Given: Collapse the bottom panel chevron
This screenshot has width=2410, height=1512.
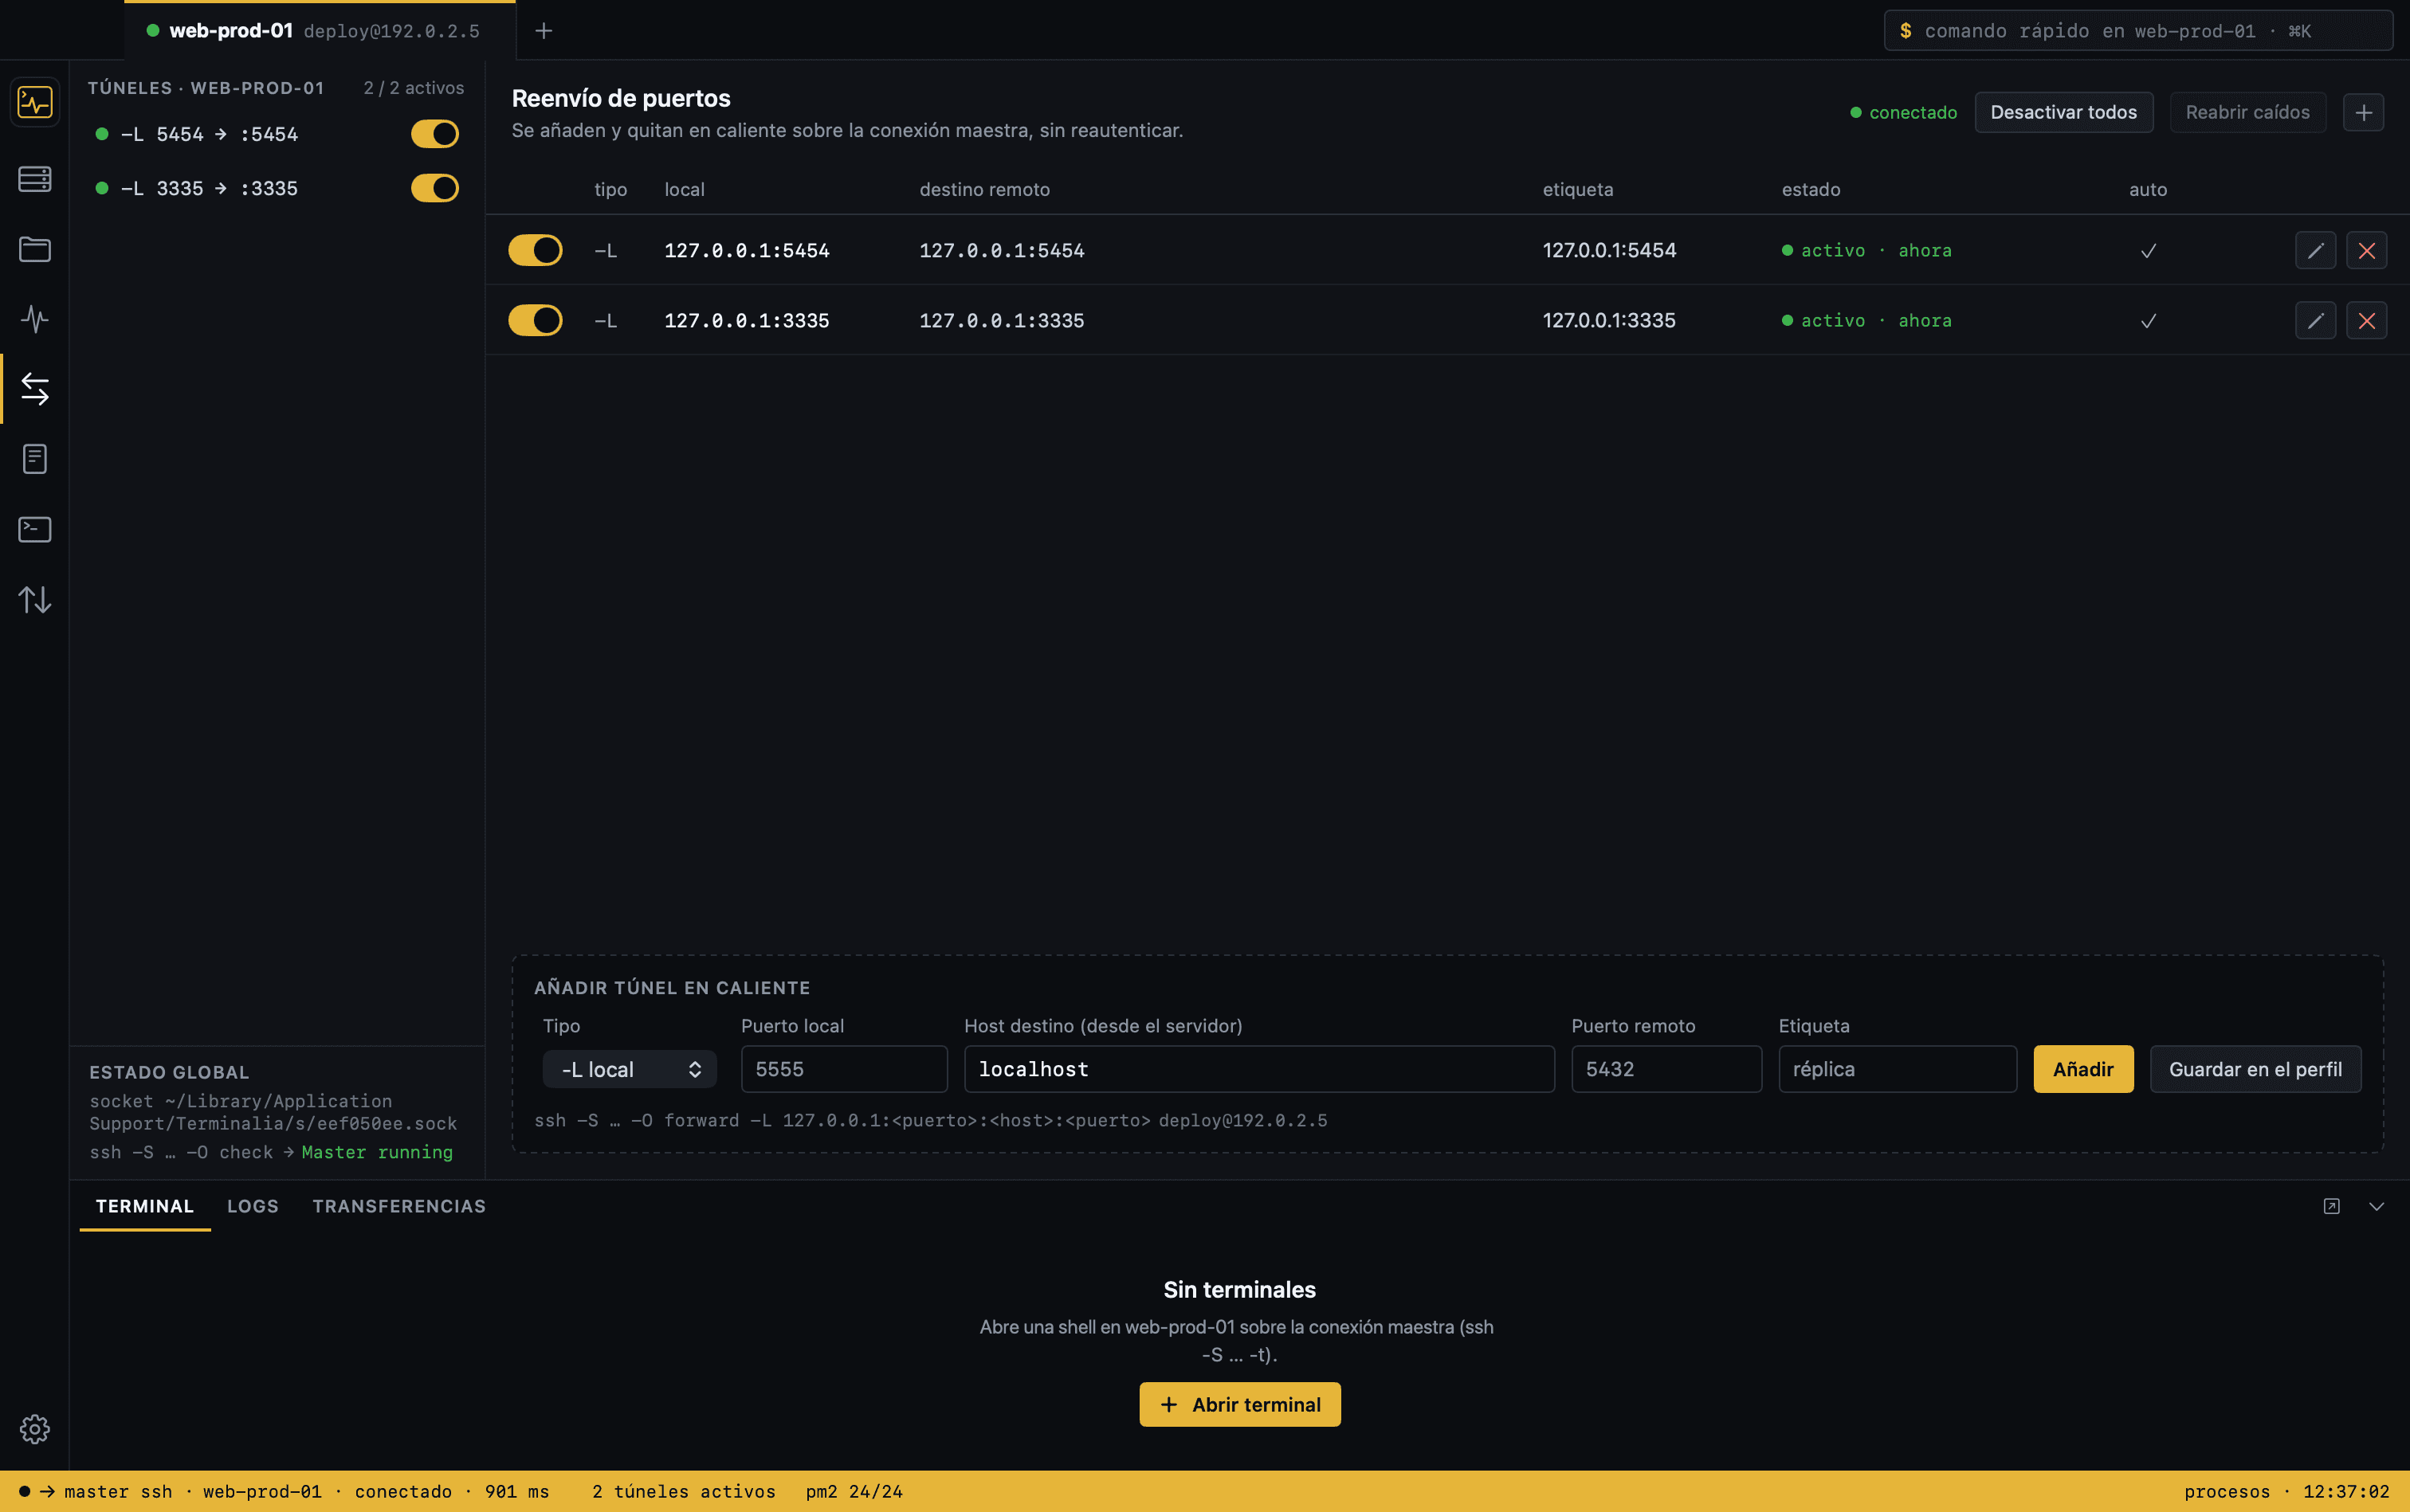Looking at the screenshot, I should pyautogui.click(x=2377, y=1206).
